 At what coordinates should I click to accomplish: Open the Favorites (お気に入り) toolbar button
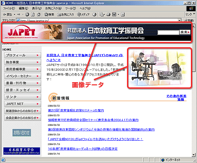point(66,14)
